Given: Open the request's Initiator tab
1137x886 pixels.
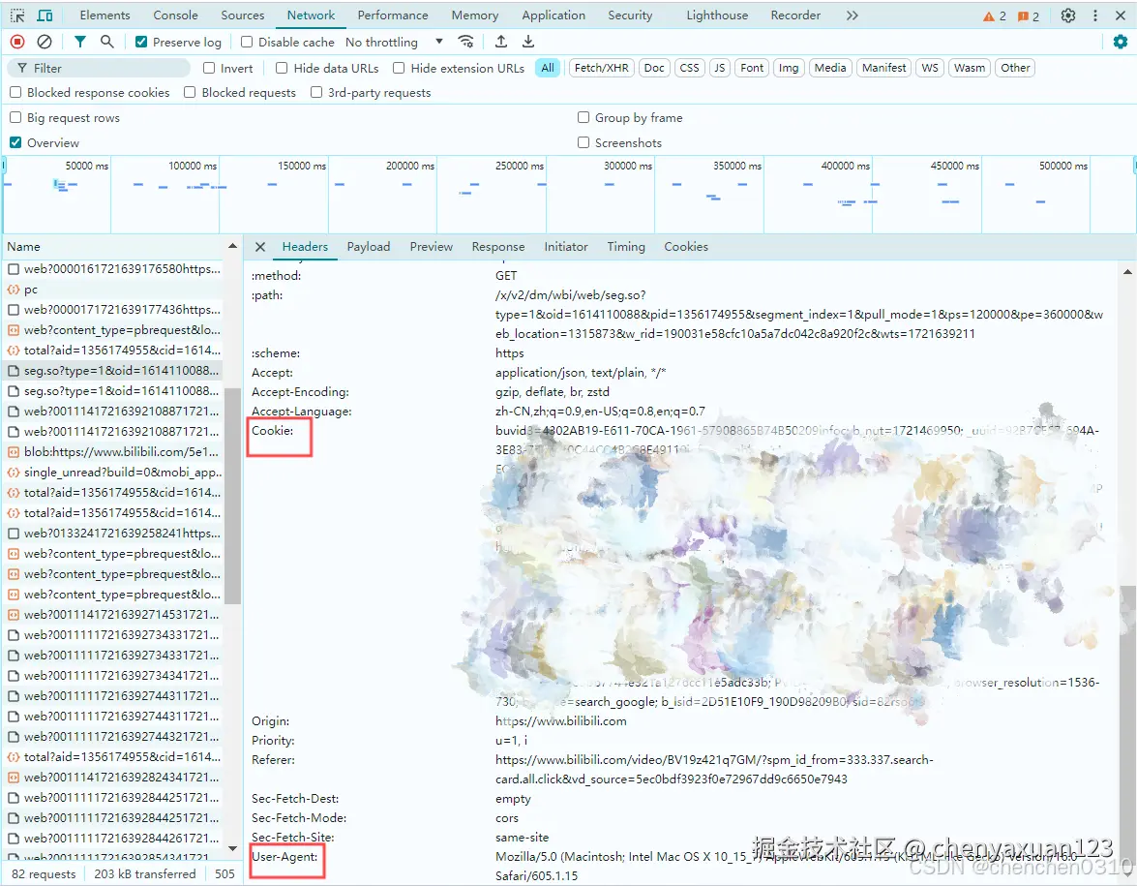Looking at the screenshot, I should pos(566,247).
